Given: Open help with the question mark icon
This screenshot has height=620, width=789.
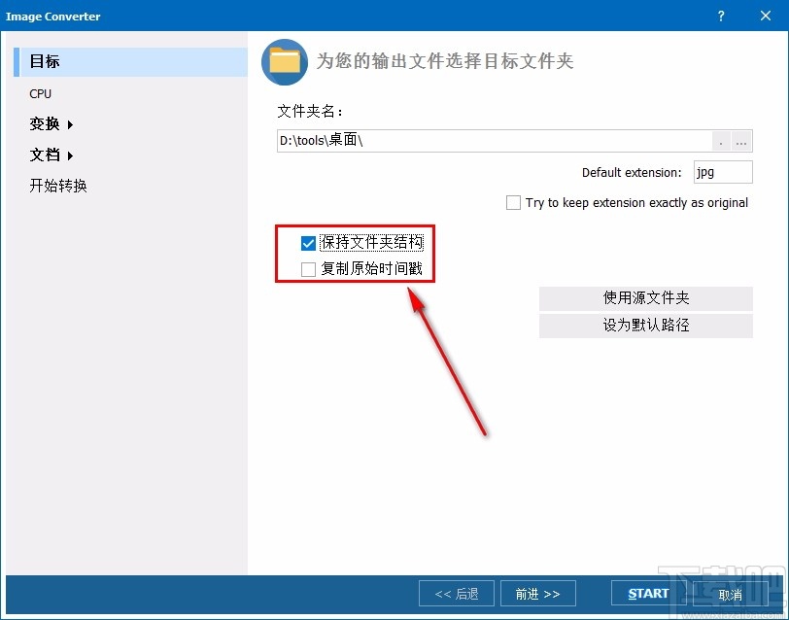Looking at the screenshot, I should (721, 17).
